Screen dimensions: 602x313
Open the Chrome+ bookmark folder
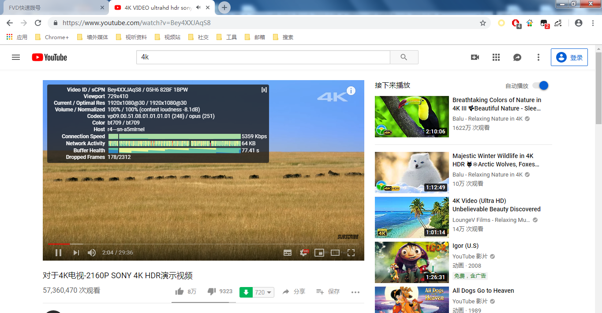coord(52,37)
